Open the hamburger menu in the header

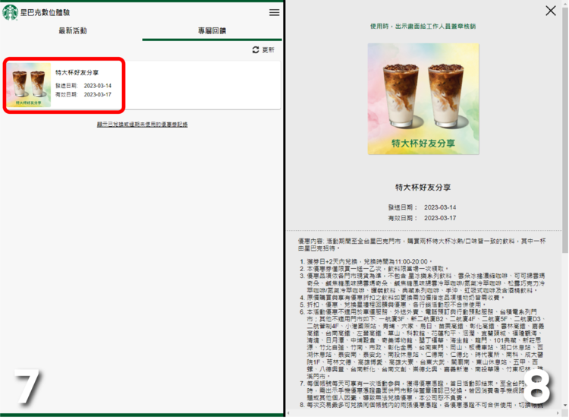274,12
